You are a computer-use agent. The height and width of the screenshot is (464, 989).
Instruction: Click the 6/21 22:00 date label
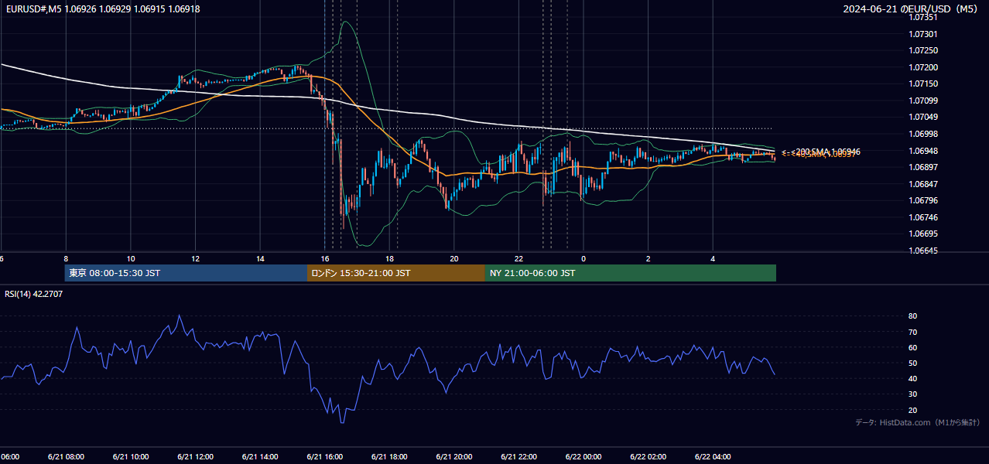click(x=518, y=456)
